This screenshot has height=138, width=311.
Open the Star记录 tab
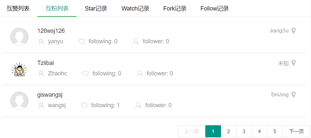coord(96,9)
